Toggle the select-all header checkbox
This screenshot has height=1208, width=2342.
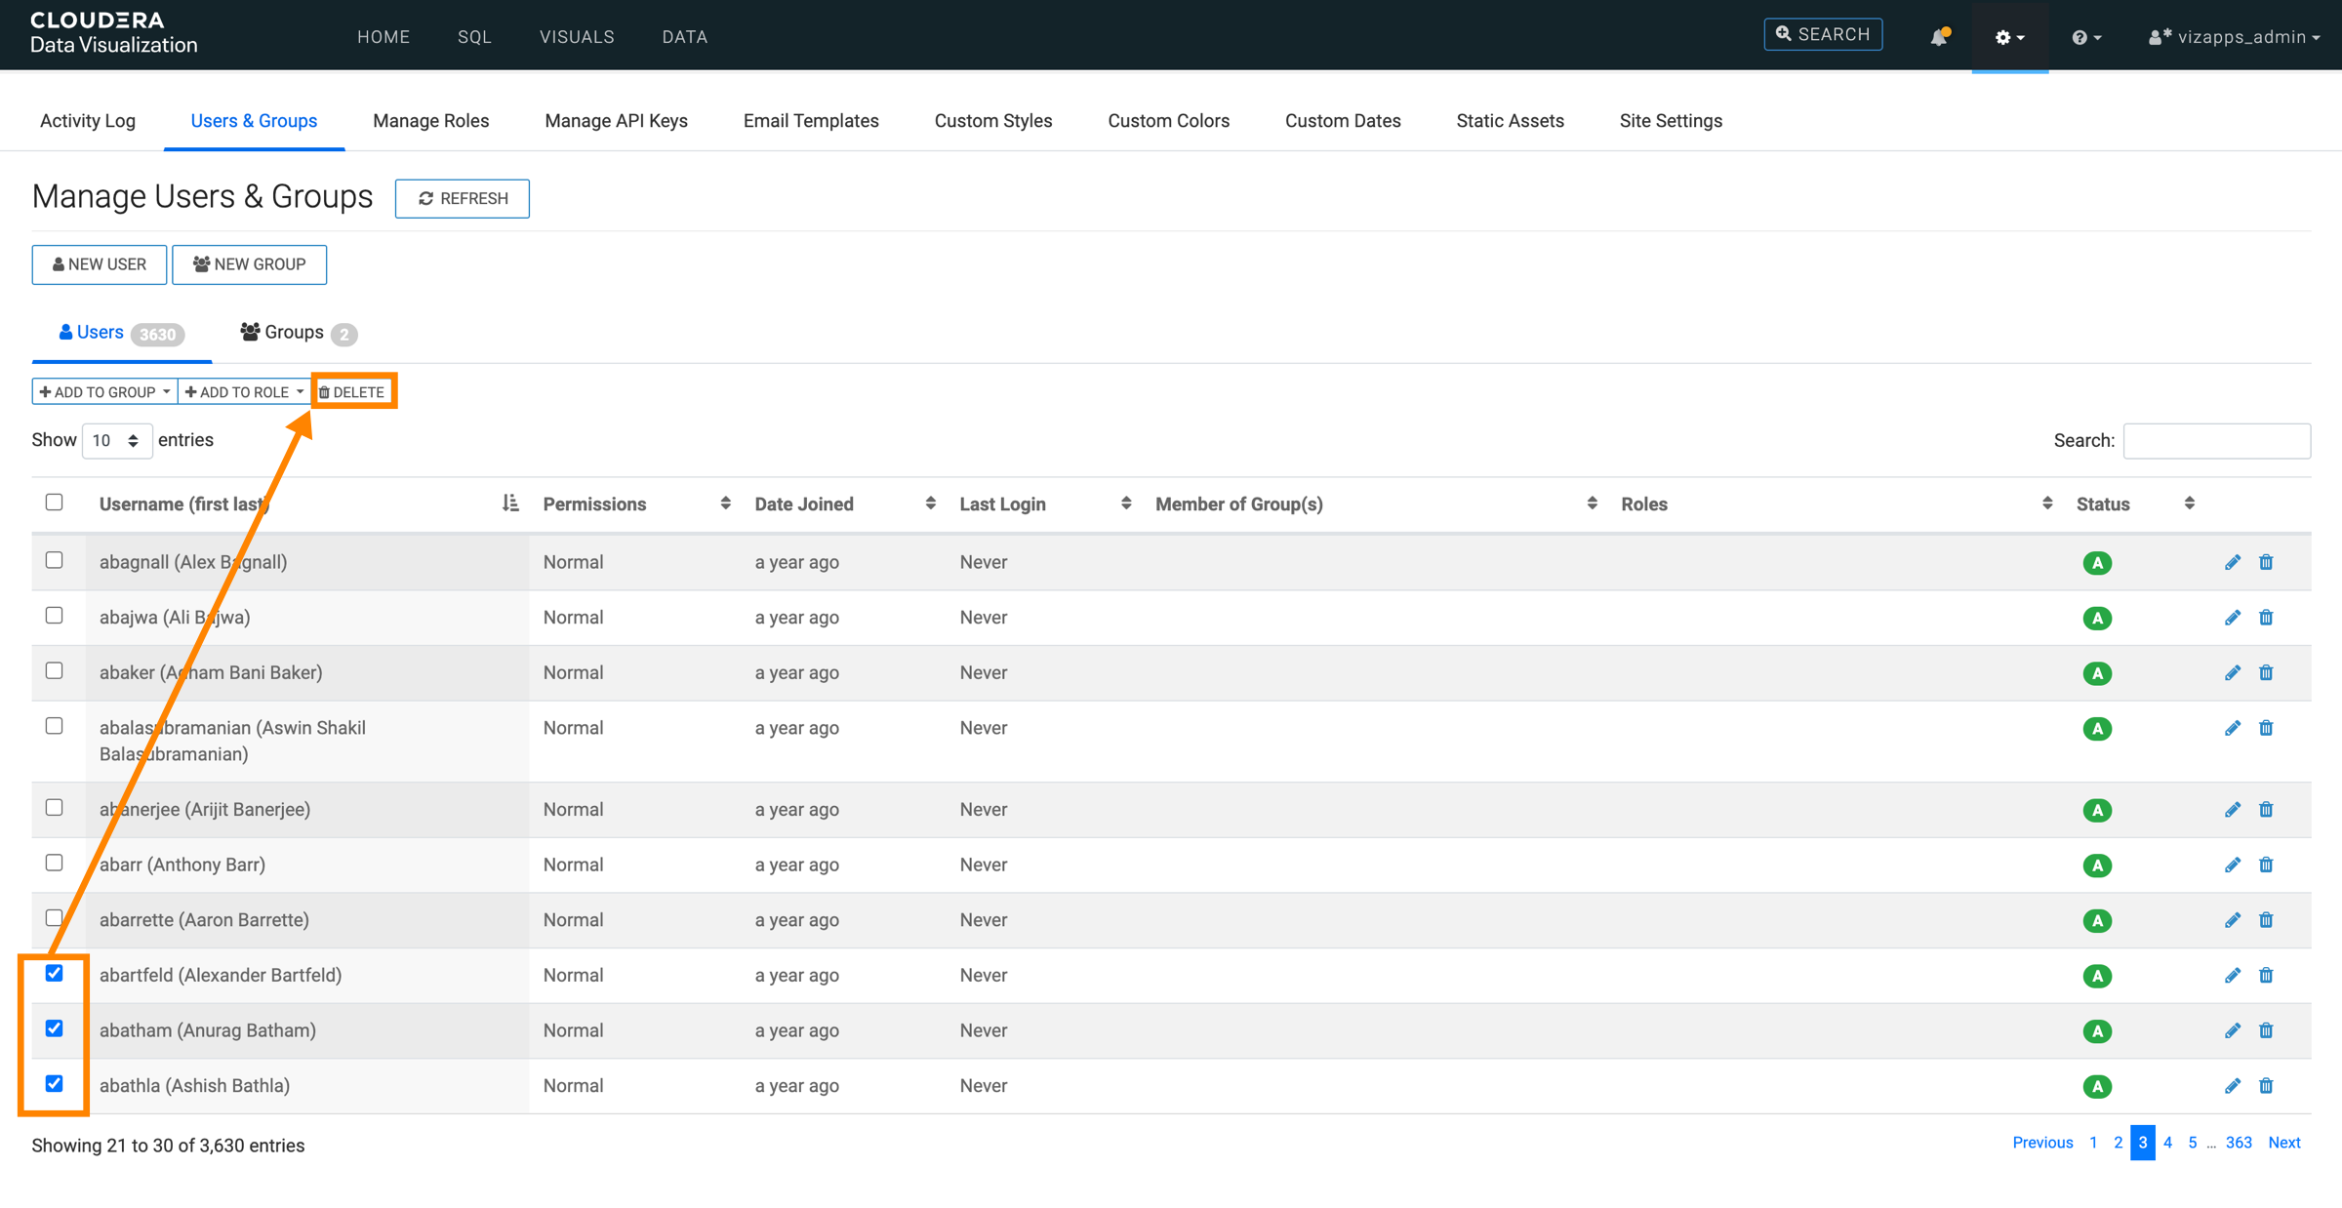[x=55, y=503]
